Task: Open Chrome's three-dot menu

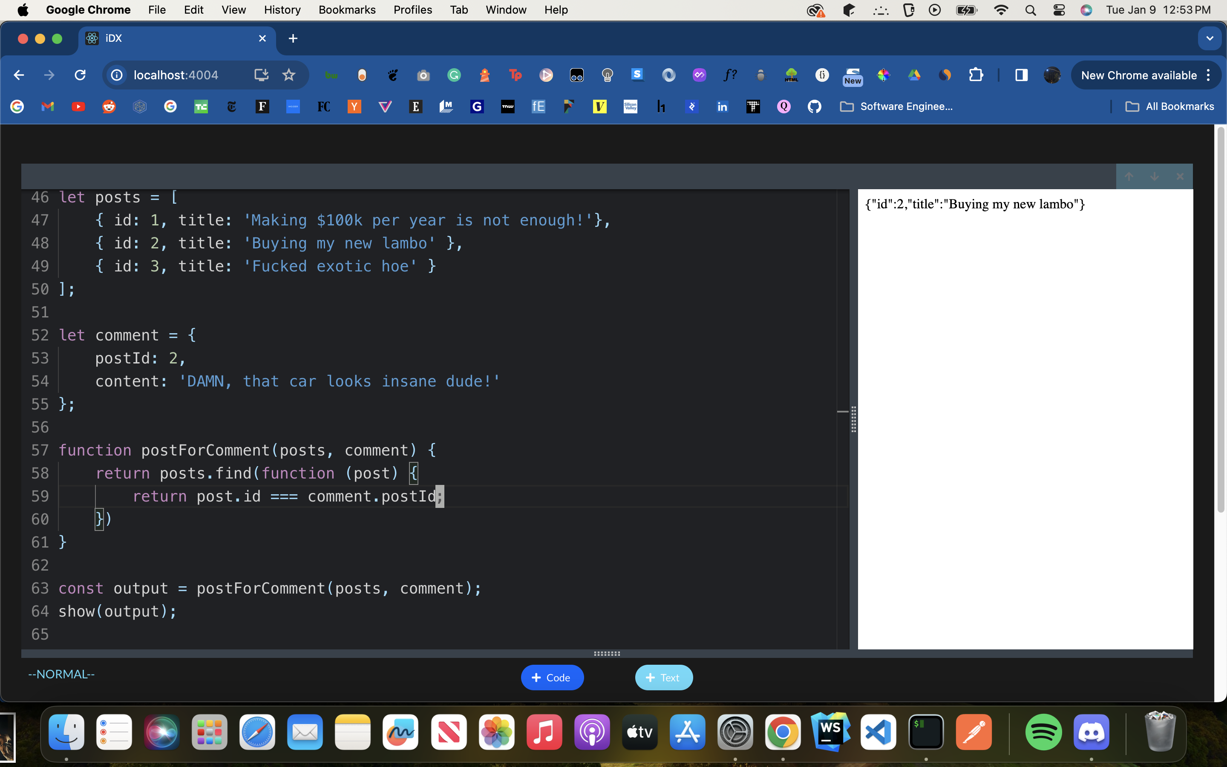Action: [x=1209, y=75]
